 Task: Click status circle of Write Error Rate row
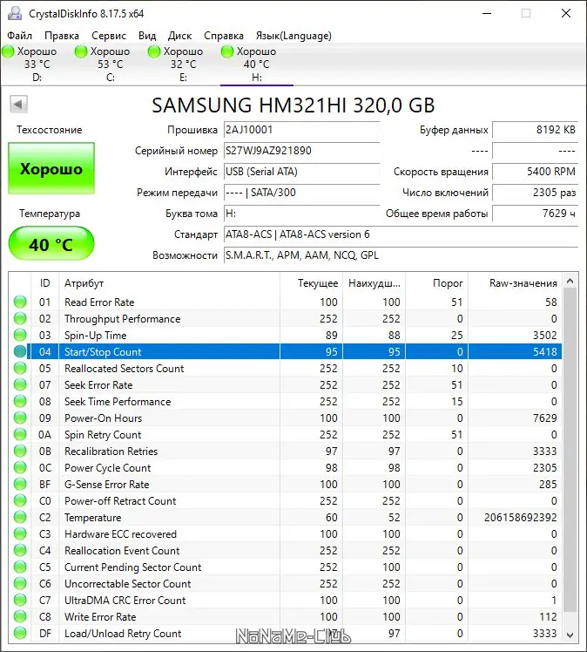[x=20, y=616]
